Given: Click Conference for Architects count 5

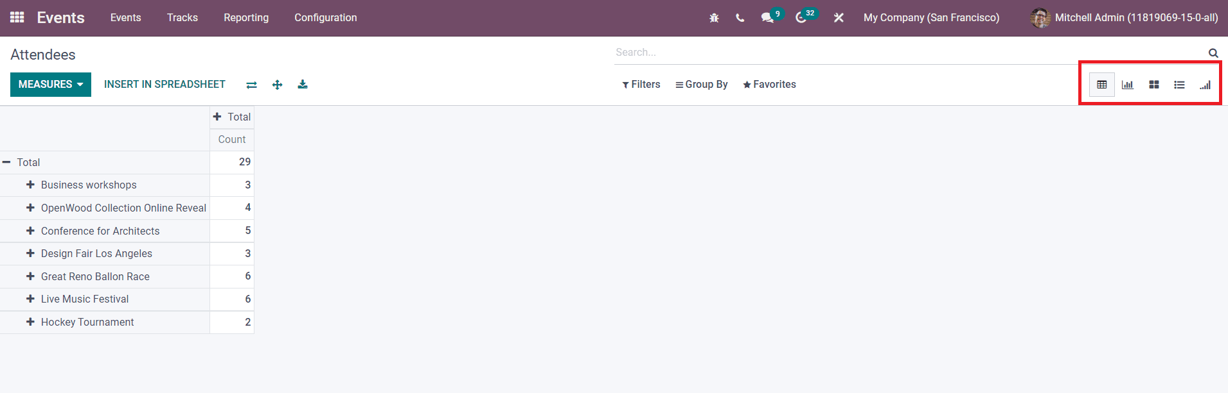Looking at the screenshot, I should click(232, 231).
